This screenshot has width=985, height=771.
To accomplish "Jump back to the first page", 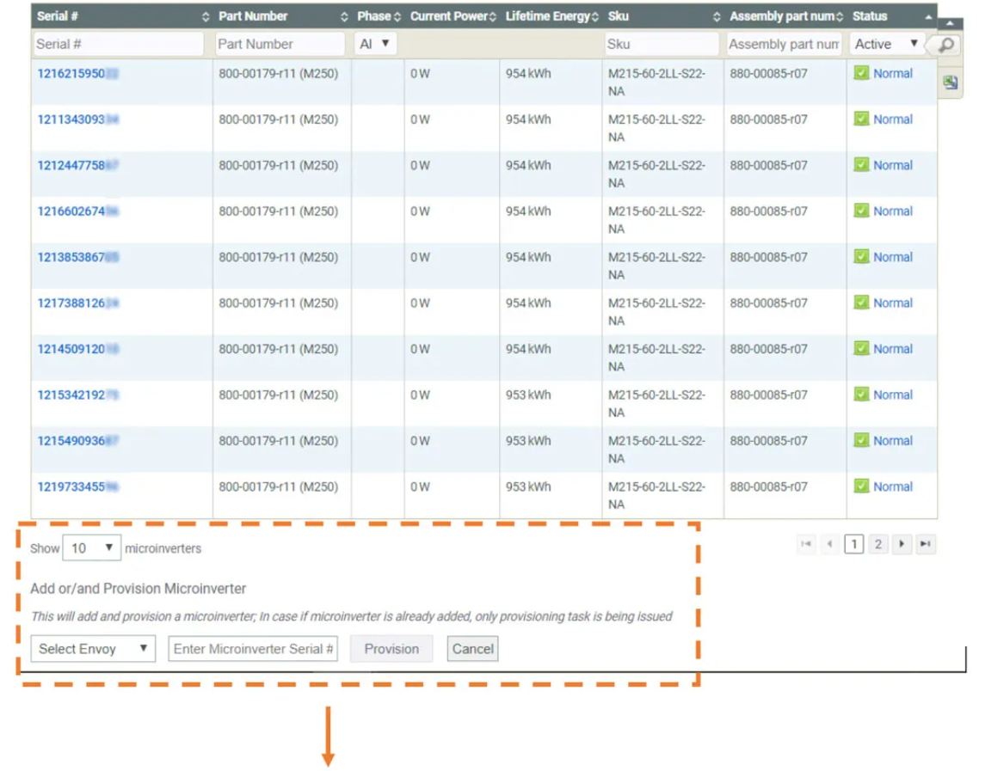I will [804, 544].
